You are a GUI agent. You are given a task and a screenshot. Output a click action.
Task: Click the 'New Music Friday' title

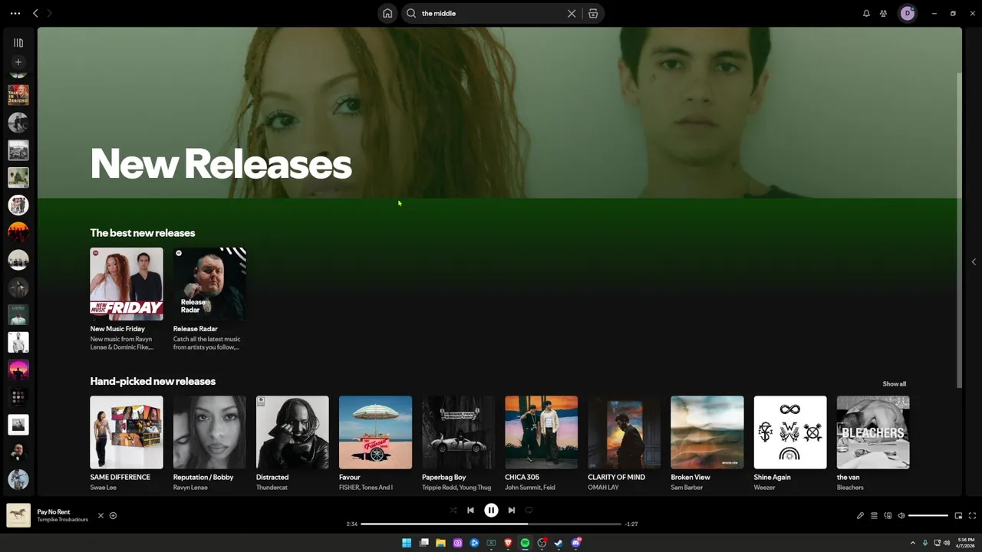[x=117, y=329]
